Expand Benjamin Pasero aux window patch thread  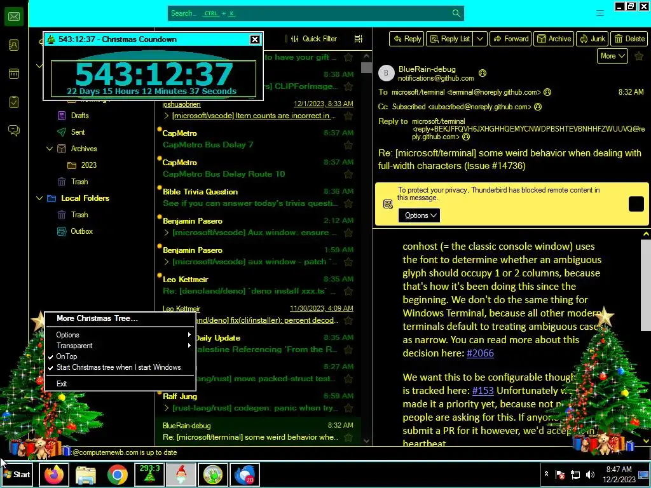coord(167,262)
